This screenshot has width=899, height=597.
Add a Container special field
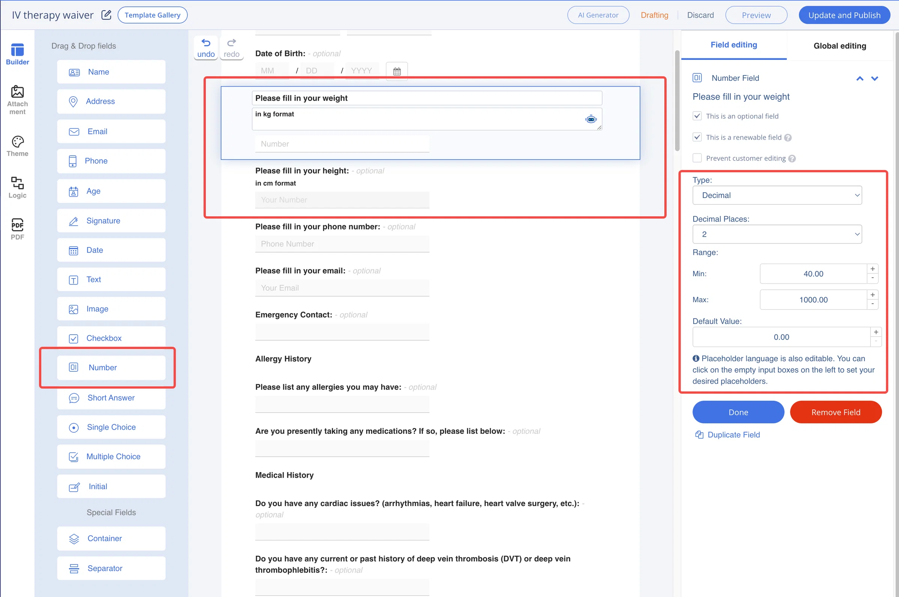point(111,538)
